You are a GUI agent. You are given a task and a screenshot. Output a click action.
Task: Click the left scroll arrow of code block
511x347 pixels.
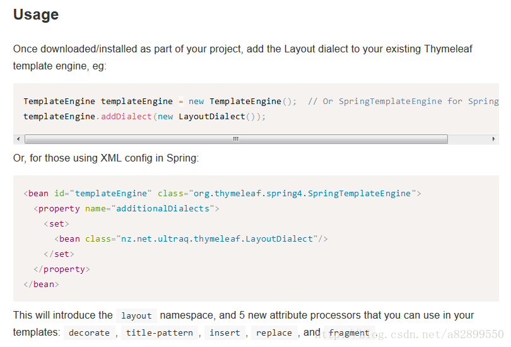[x=18, y=139]
